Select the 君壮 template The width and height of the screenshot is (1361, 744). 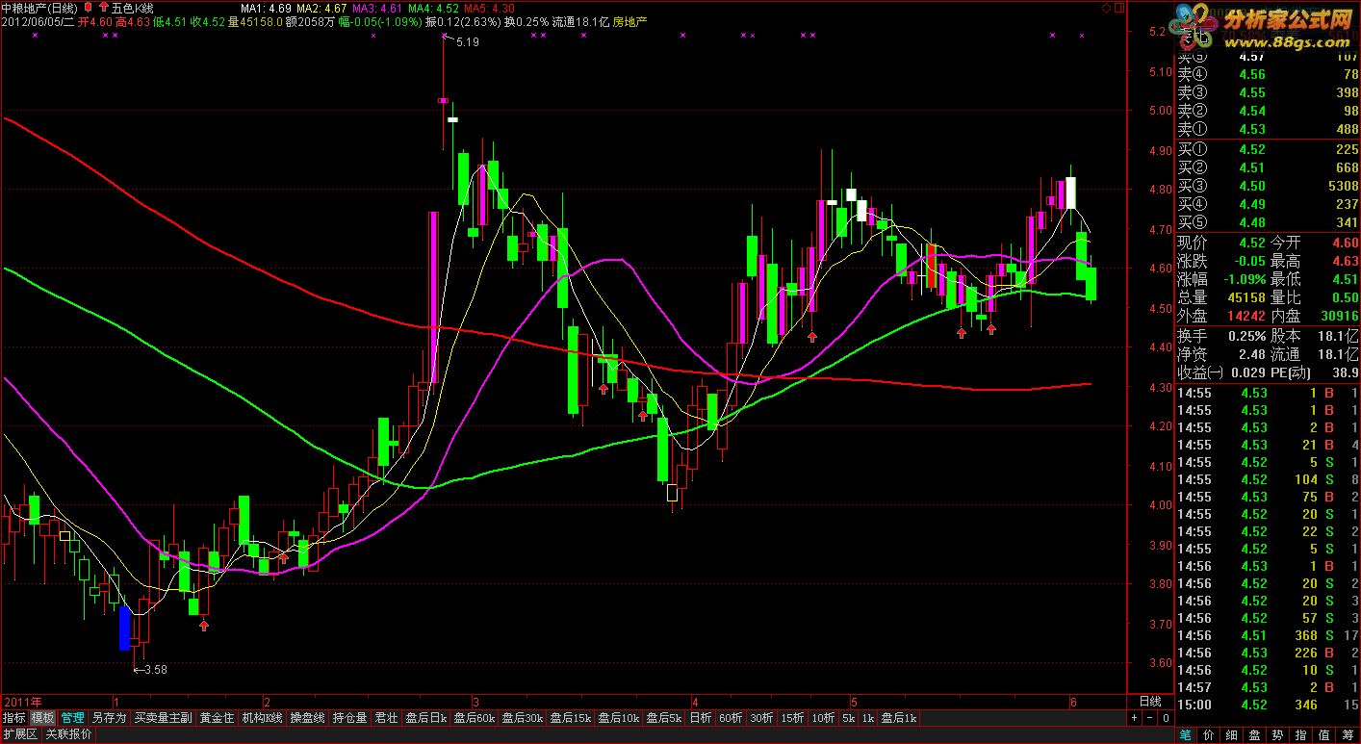(386, 718)
